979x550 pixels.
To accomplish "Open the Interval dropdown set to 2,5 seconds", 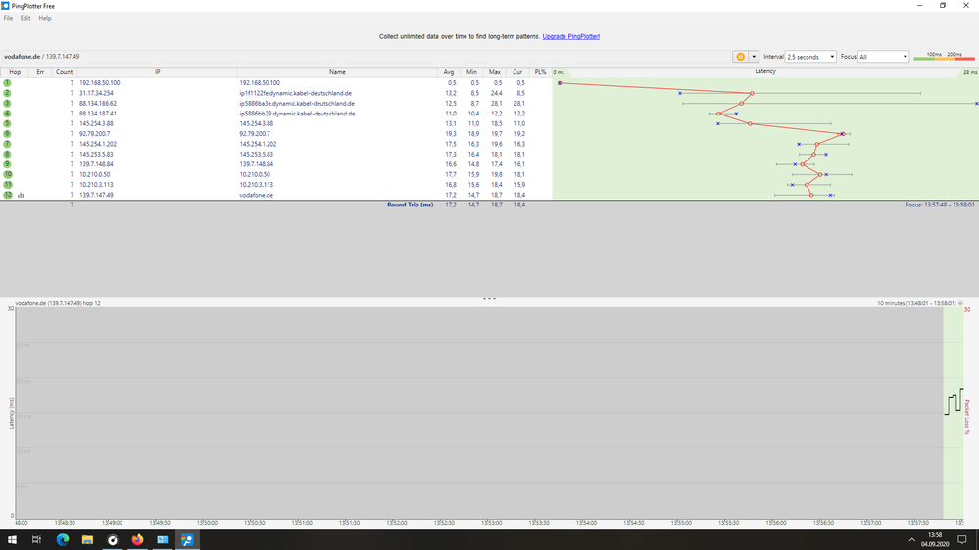I will point(810,57).
